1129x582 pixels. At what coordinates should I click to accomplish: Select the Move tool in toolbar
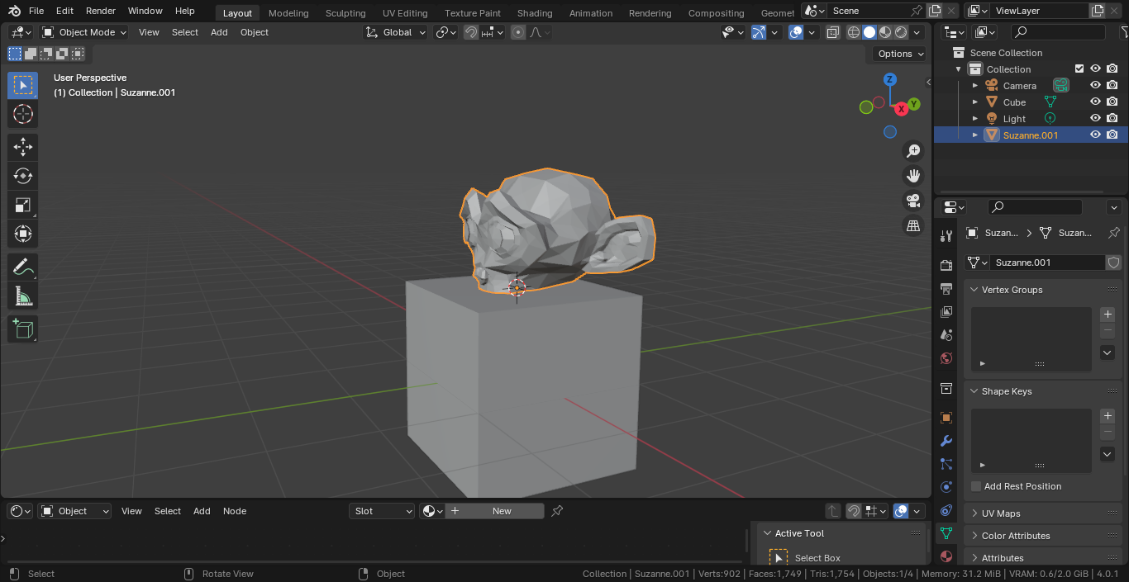[23, 148]
